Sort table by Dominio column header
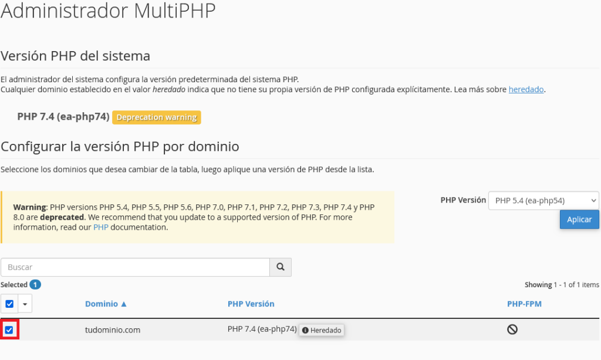Screen dimensions: 601x360 point(101,304)
